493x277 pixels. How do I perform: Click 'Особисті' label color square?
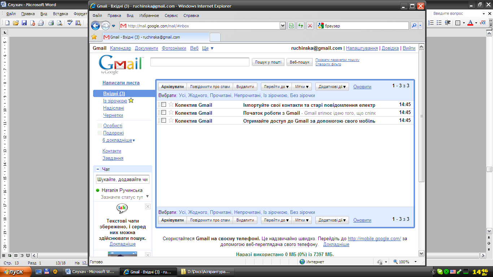point(100,126)
